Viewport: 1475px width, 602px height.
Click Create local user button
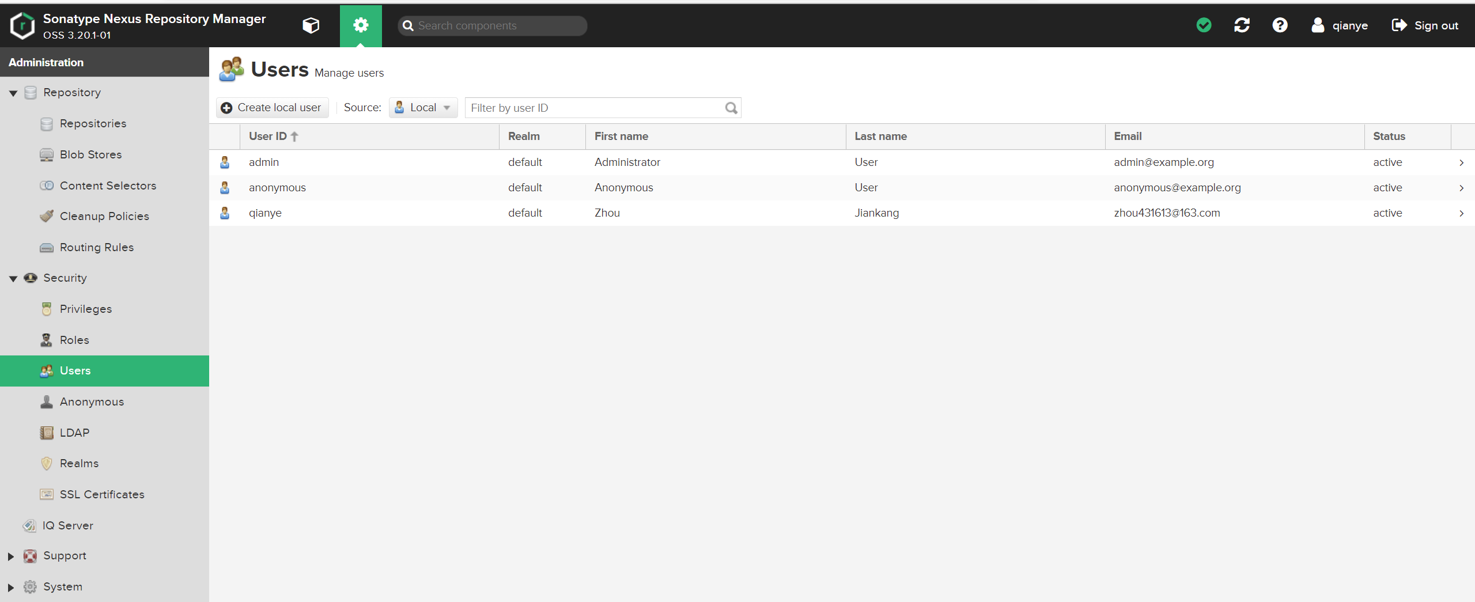click(x=272, y=108)
